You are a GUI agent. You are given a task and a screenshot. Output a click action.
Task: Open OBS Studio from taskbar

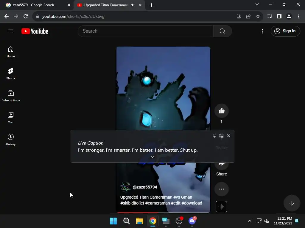[179, 221]
